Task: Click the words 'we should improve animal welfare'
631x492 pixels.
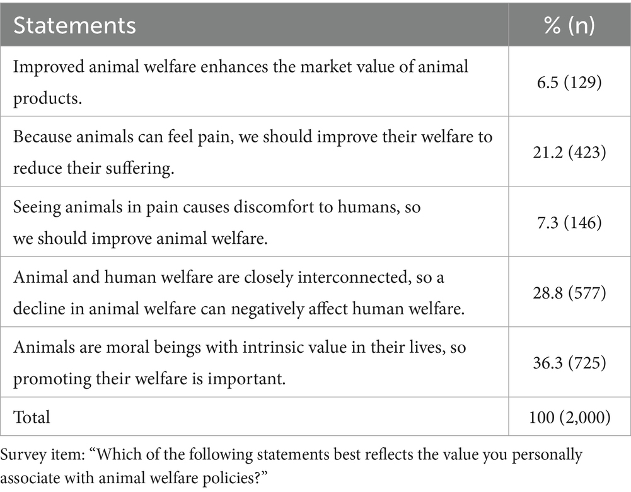Action: tap(141, 238)
